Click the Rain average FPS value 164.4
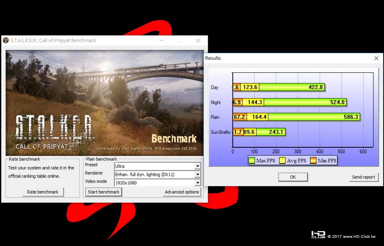Viewport: 384px width, 246px height. [259, 117]
